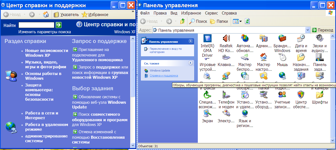Toggle Folders (Папки) pane button
Screen dimensions: 336x150
point(219,21)
